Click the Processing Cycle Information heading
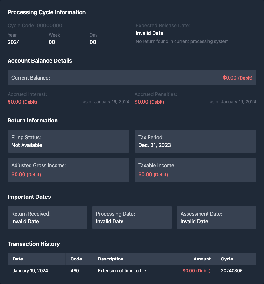The width and height of the screenshot is (264, 284). pyautogui.click(x=47, y=12)
